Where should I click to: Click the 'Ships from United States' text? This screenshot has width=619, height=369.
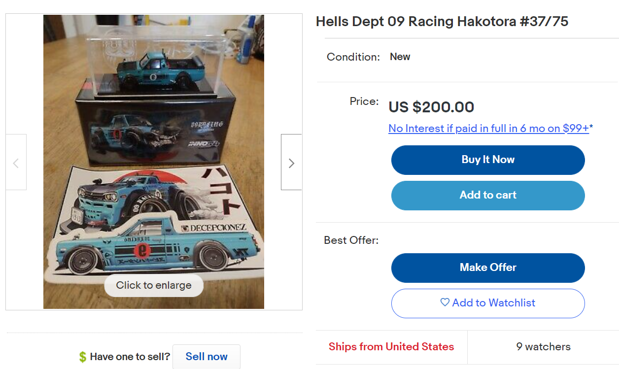(x=391, y=347)
